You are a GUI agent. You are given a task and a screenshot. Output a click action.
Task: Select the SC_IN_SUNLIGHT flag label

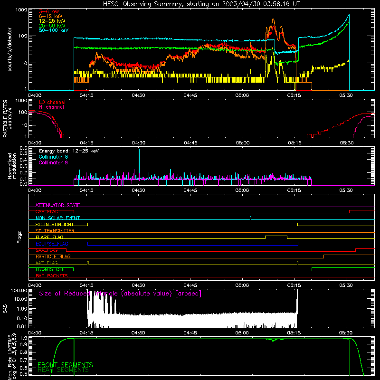tap(55, 224)
